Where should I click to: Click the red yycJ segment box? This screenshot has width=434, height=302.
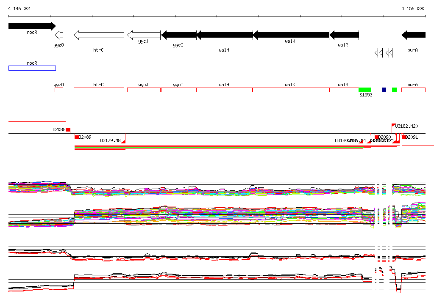tap(144, 90)
